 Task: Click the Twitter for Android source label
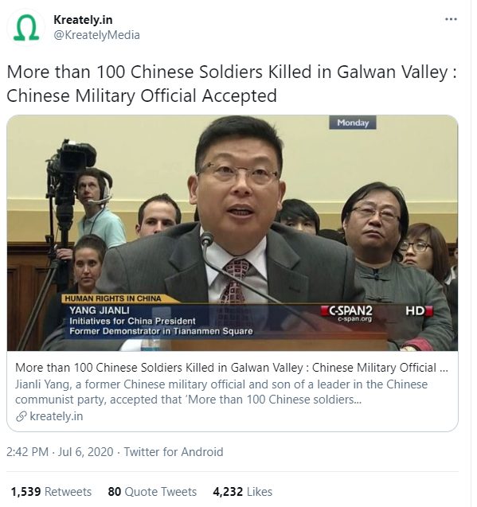(174, 452)
